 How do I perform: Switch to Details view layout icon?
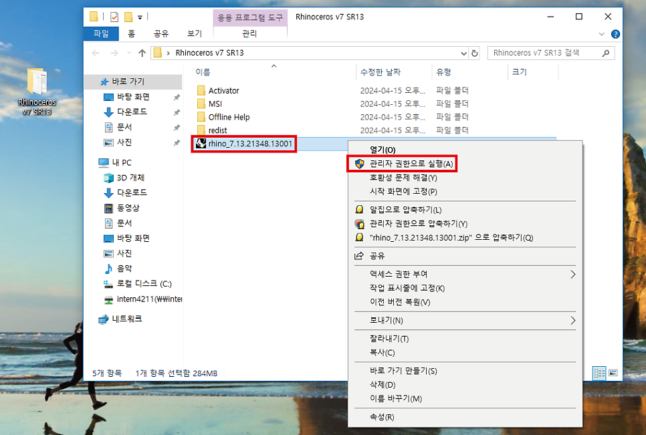tap(599, 374)
